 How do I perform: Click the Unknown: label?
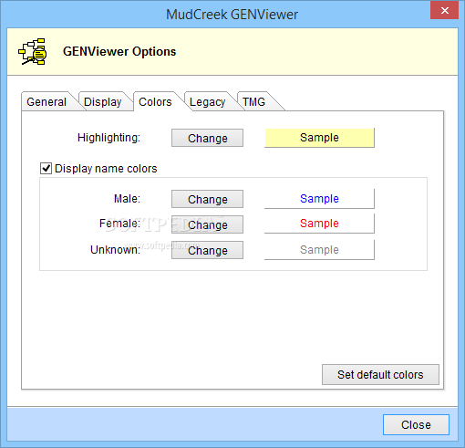click(x=116, y=250)
